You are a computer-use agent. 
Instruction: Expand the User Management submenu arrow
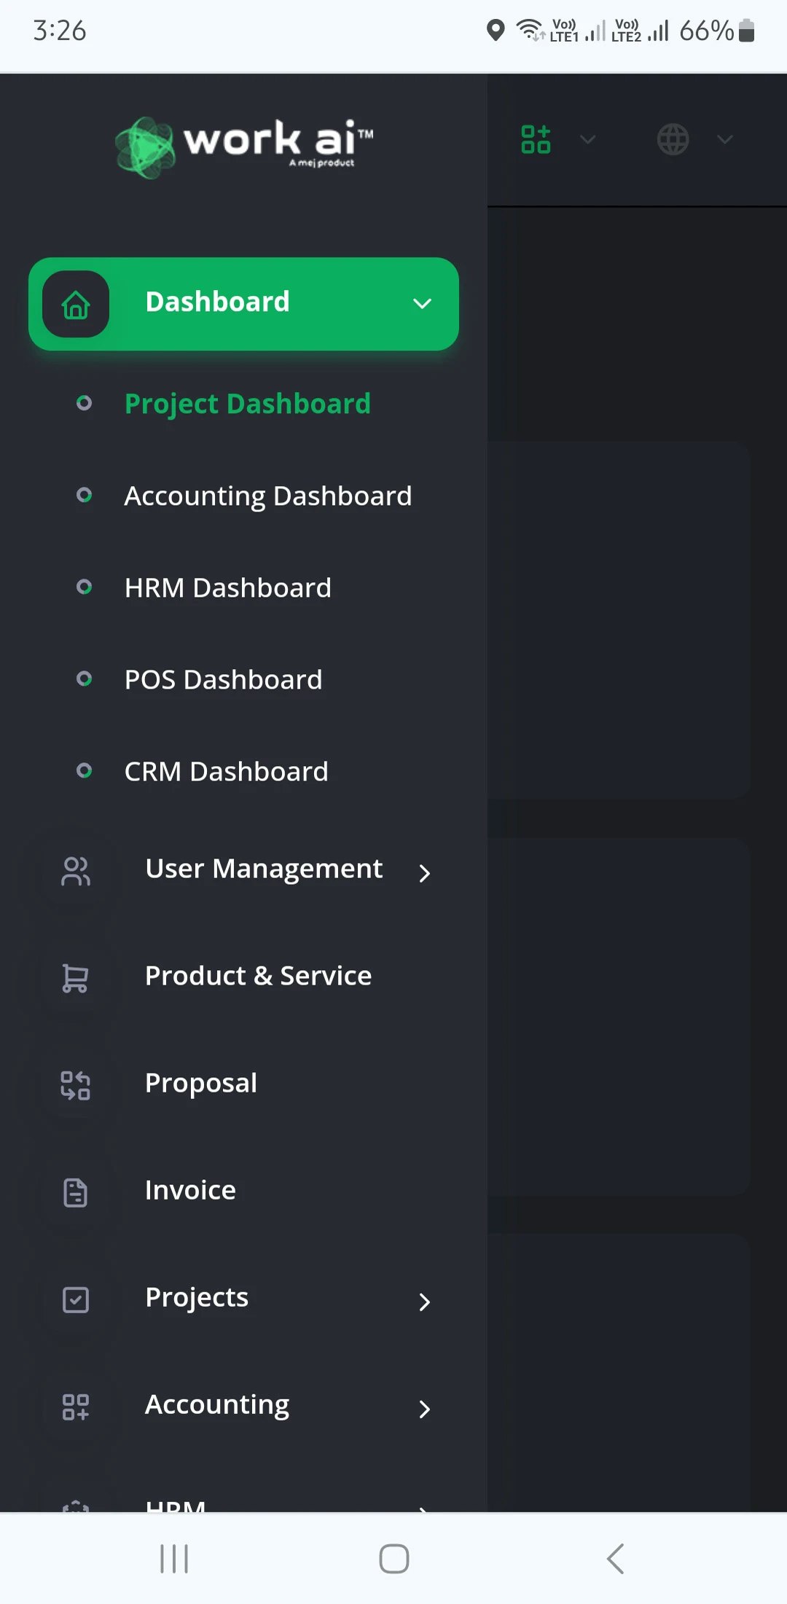click(x=425, y=872)
